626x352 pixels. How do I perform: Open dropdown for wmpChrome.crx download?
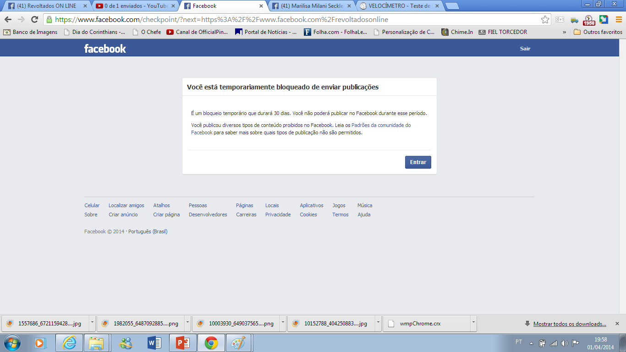point(473,324)
